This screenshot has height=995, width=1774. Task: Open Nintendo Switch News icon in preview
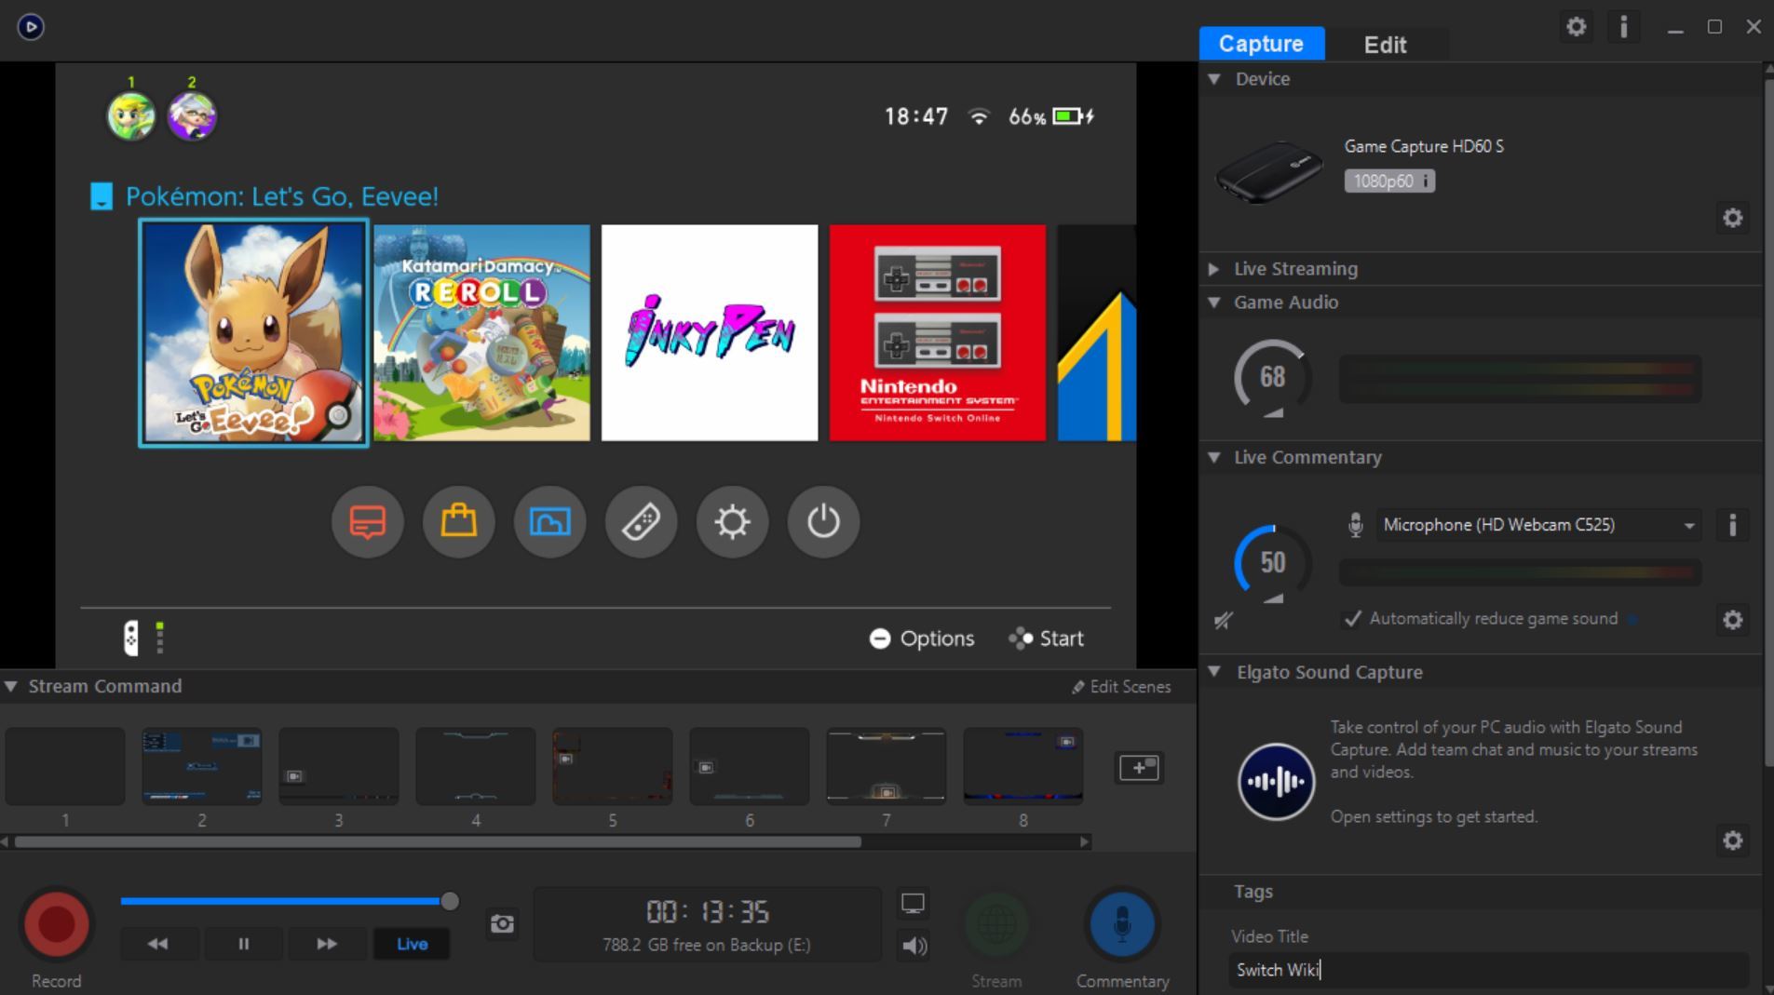367,521
